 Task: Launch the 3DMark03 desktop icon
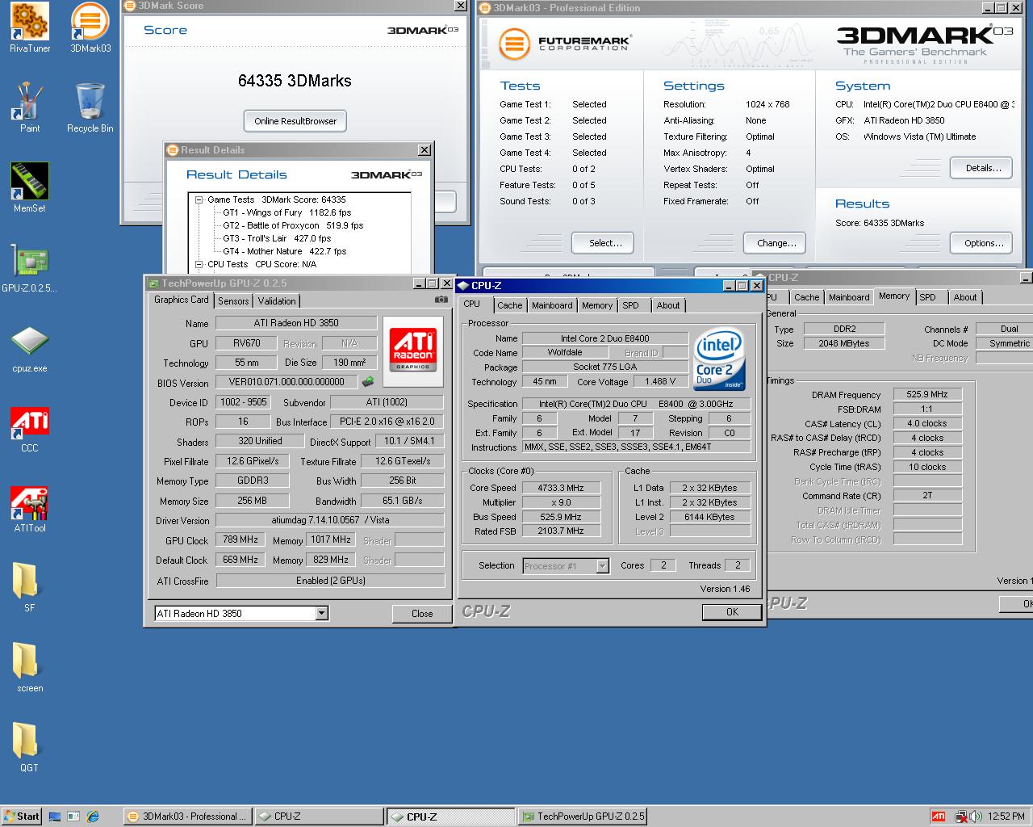[x=90, y=28]
